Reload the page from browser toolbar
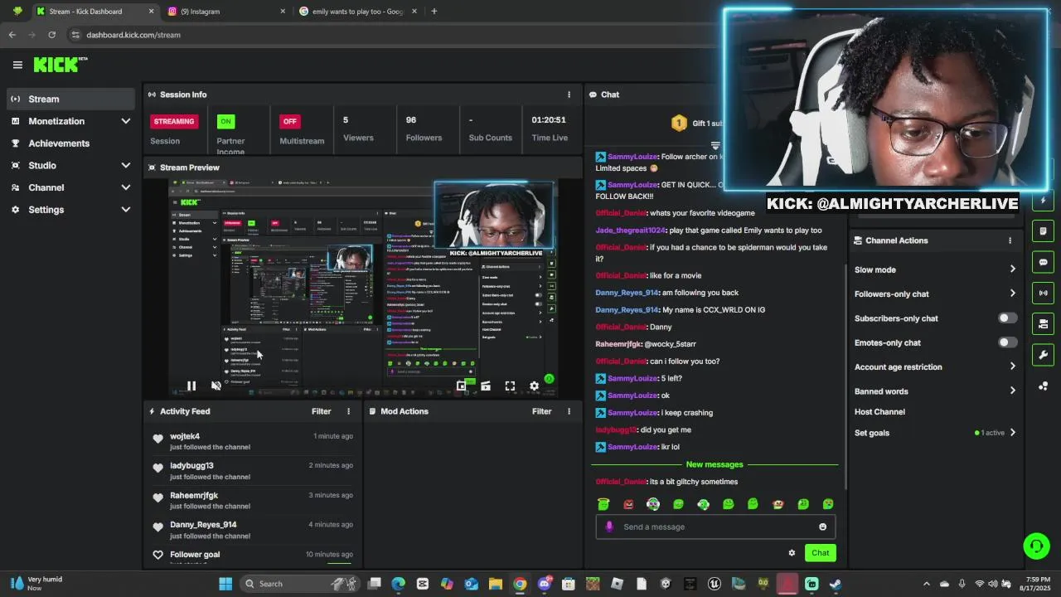Viewport: 1061px width, 597px height. pyautogui.click(x=51, y=35)
